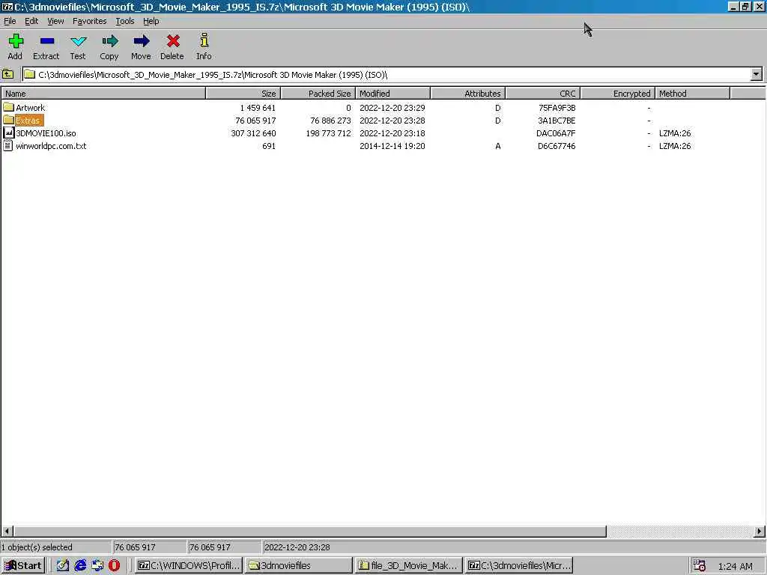Sort by the Encrypted column header
This screenshot has height=575, width=767.
pyautogui.click(x=617, y=94)
